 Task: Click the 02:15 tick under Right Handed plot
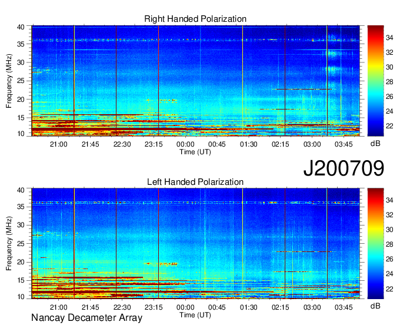[281, 144]
